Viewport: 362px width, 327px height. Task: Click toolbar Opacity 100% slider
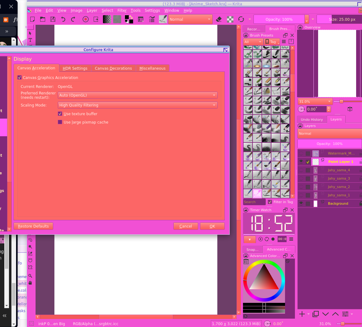coord(279,20)
